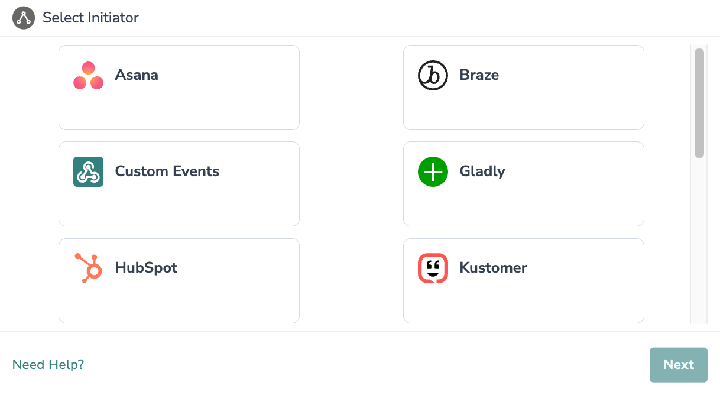Viewport: 720px width, 395px height.
Task: Click the vertical scrollbar thumb
Action: (699, 103)
